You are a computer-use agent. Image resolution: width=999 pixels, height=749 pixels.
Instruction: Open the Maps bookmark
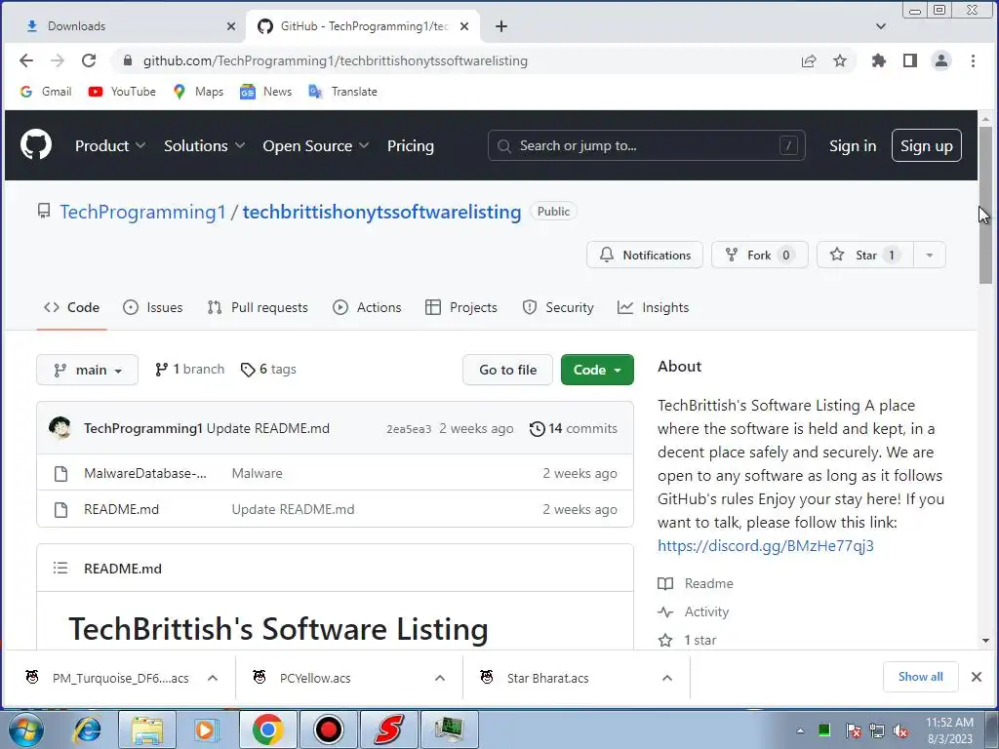198,91
